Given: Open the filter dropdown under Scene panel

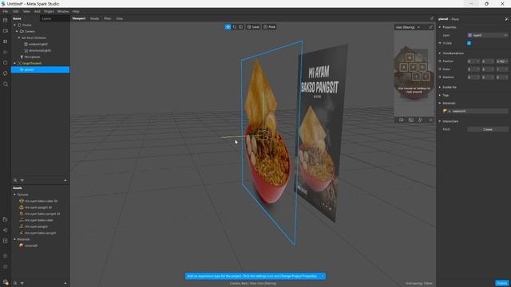Looking at the screenshot, I should [x=22, y=180].
